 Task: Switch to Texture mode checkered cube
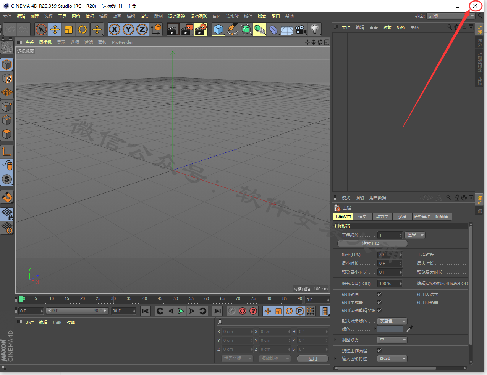click(7, 79)
